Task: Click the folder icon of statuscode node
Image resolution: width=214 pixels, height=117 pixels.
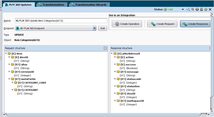Action: pos(118,79)
